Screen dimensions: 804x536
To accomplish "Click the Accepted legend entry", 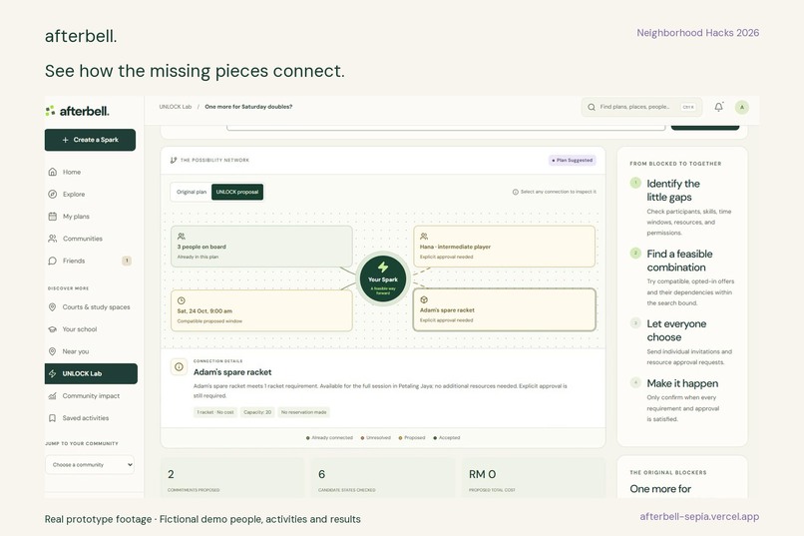I will (x=447, y=437).
